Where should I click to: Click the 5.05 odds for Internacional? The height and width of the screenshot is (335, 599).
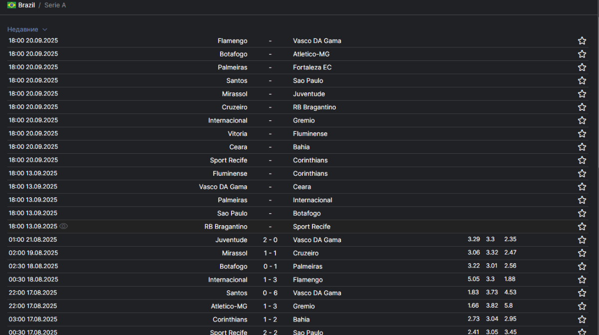point(473,279)
